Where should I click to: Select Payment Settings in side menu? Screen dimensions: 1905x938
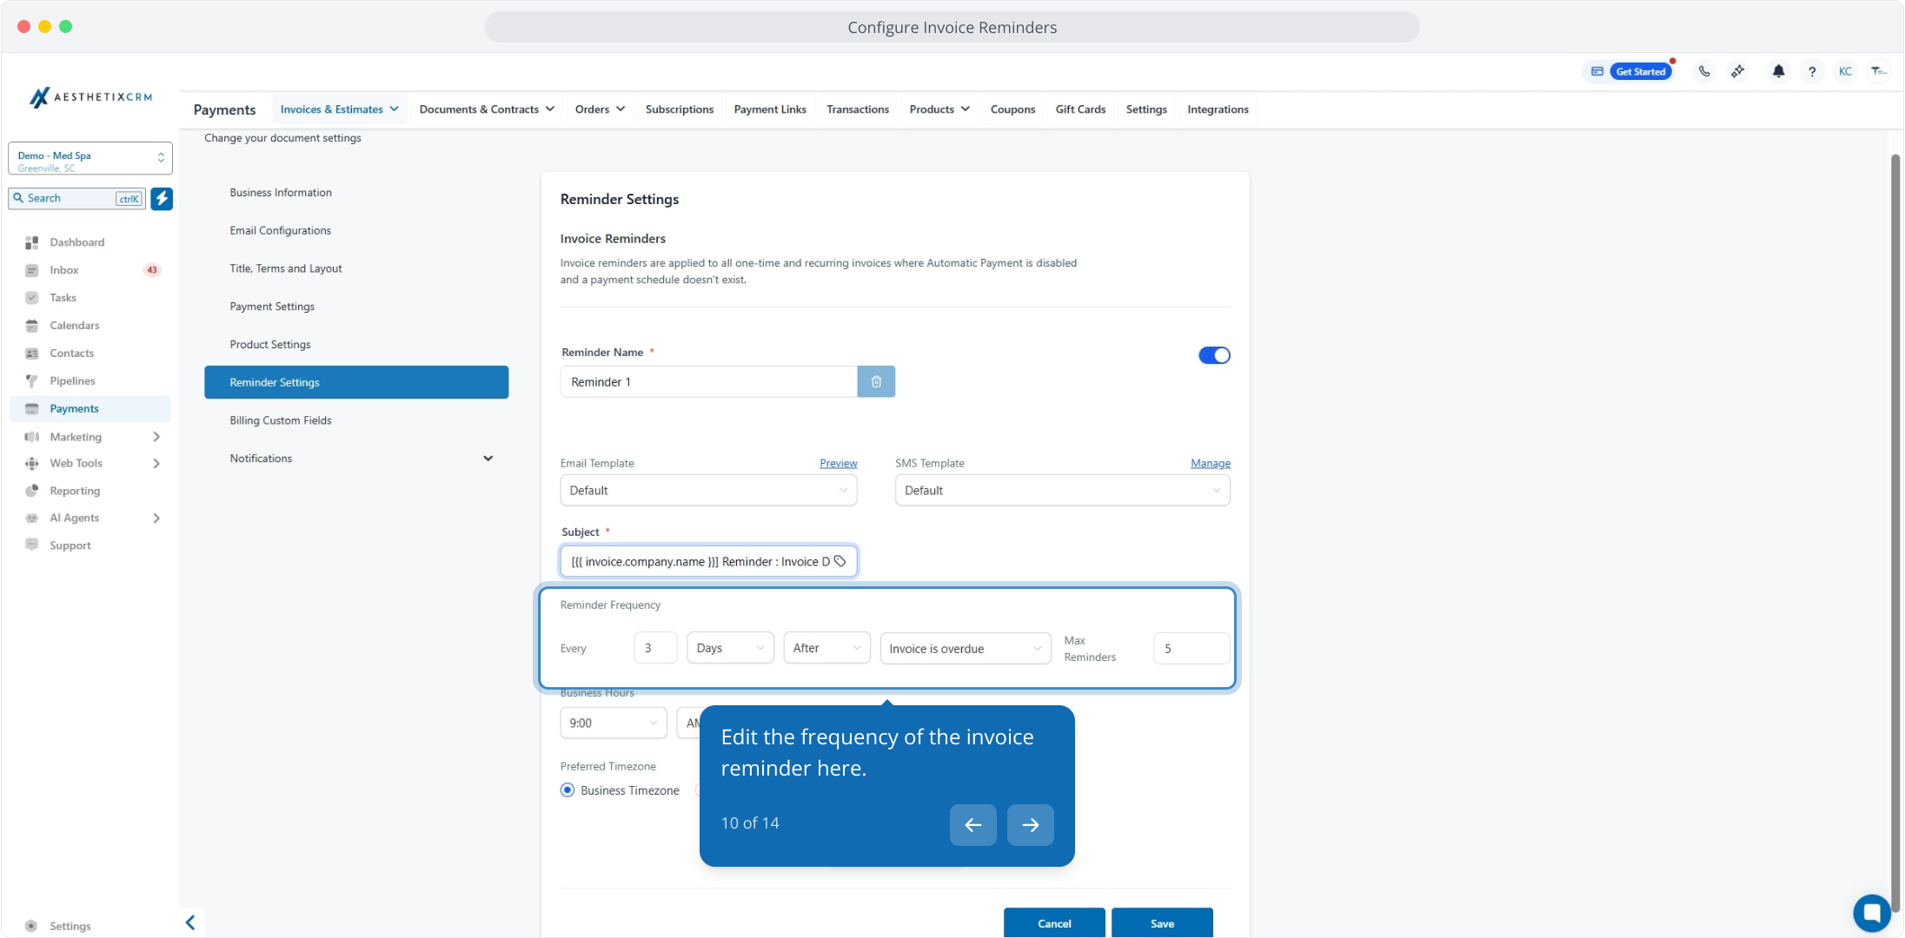pyautogui.click(x=272, y=307)
